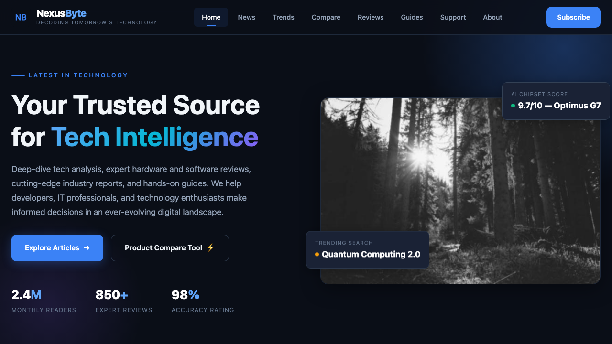Open the AI Chipset Score card
The height and width of the screenshot is (344, 612).
tap(556, 101)
